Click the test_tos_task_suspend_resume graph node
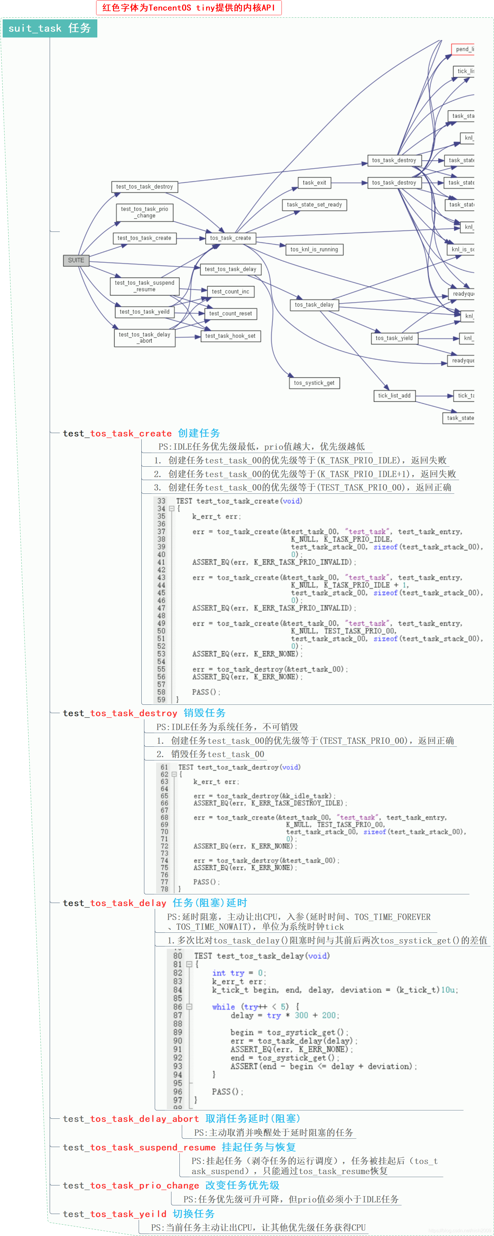The width and height of the screenshot is (494, 1236). click(144, 286)
